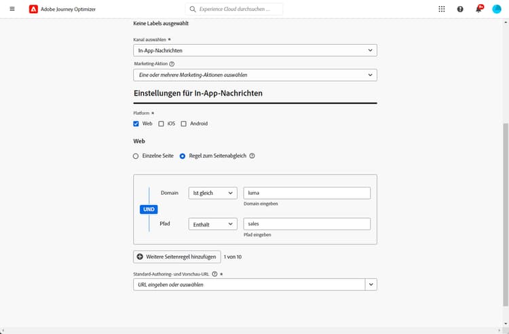Open the Domain operator dropdown 'Ist gleich'
This screenshot has height=334, width=509.
212,193
